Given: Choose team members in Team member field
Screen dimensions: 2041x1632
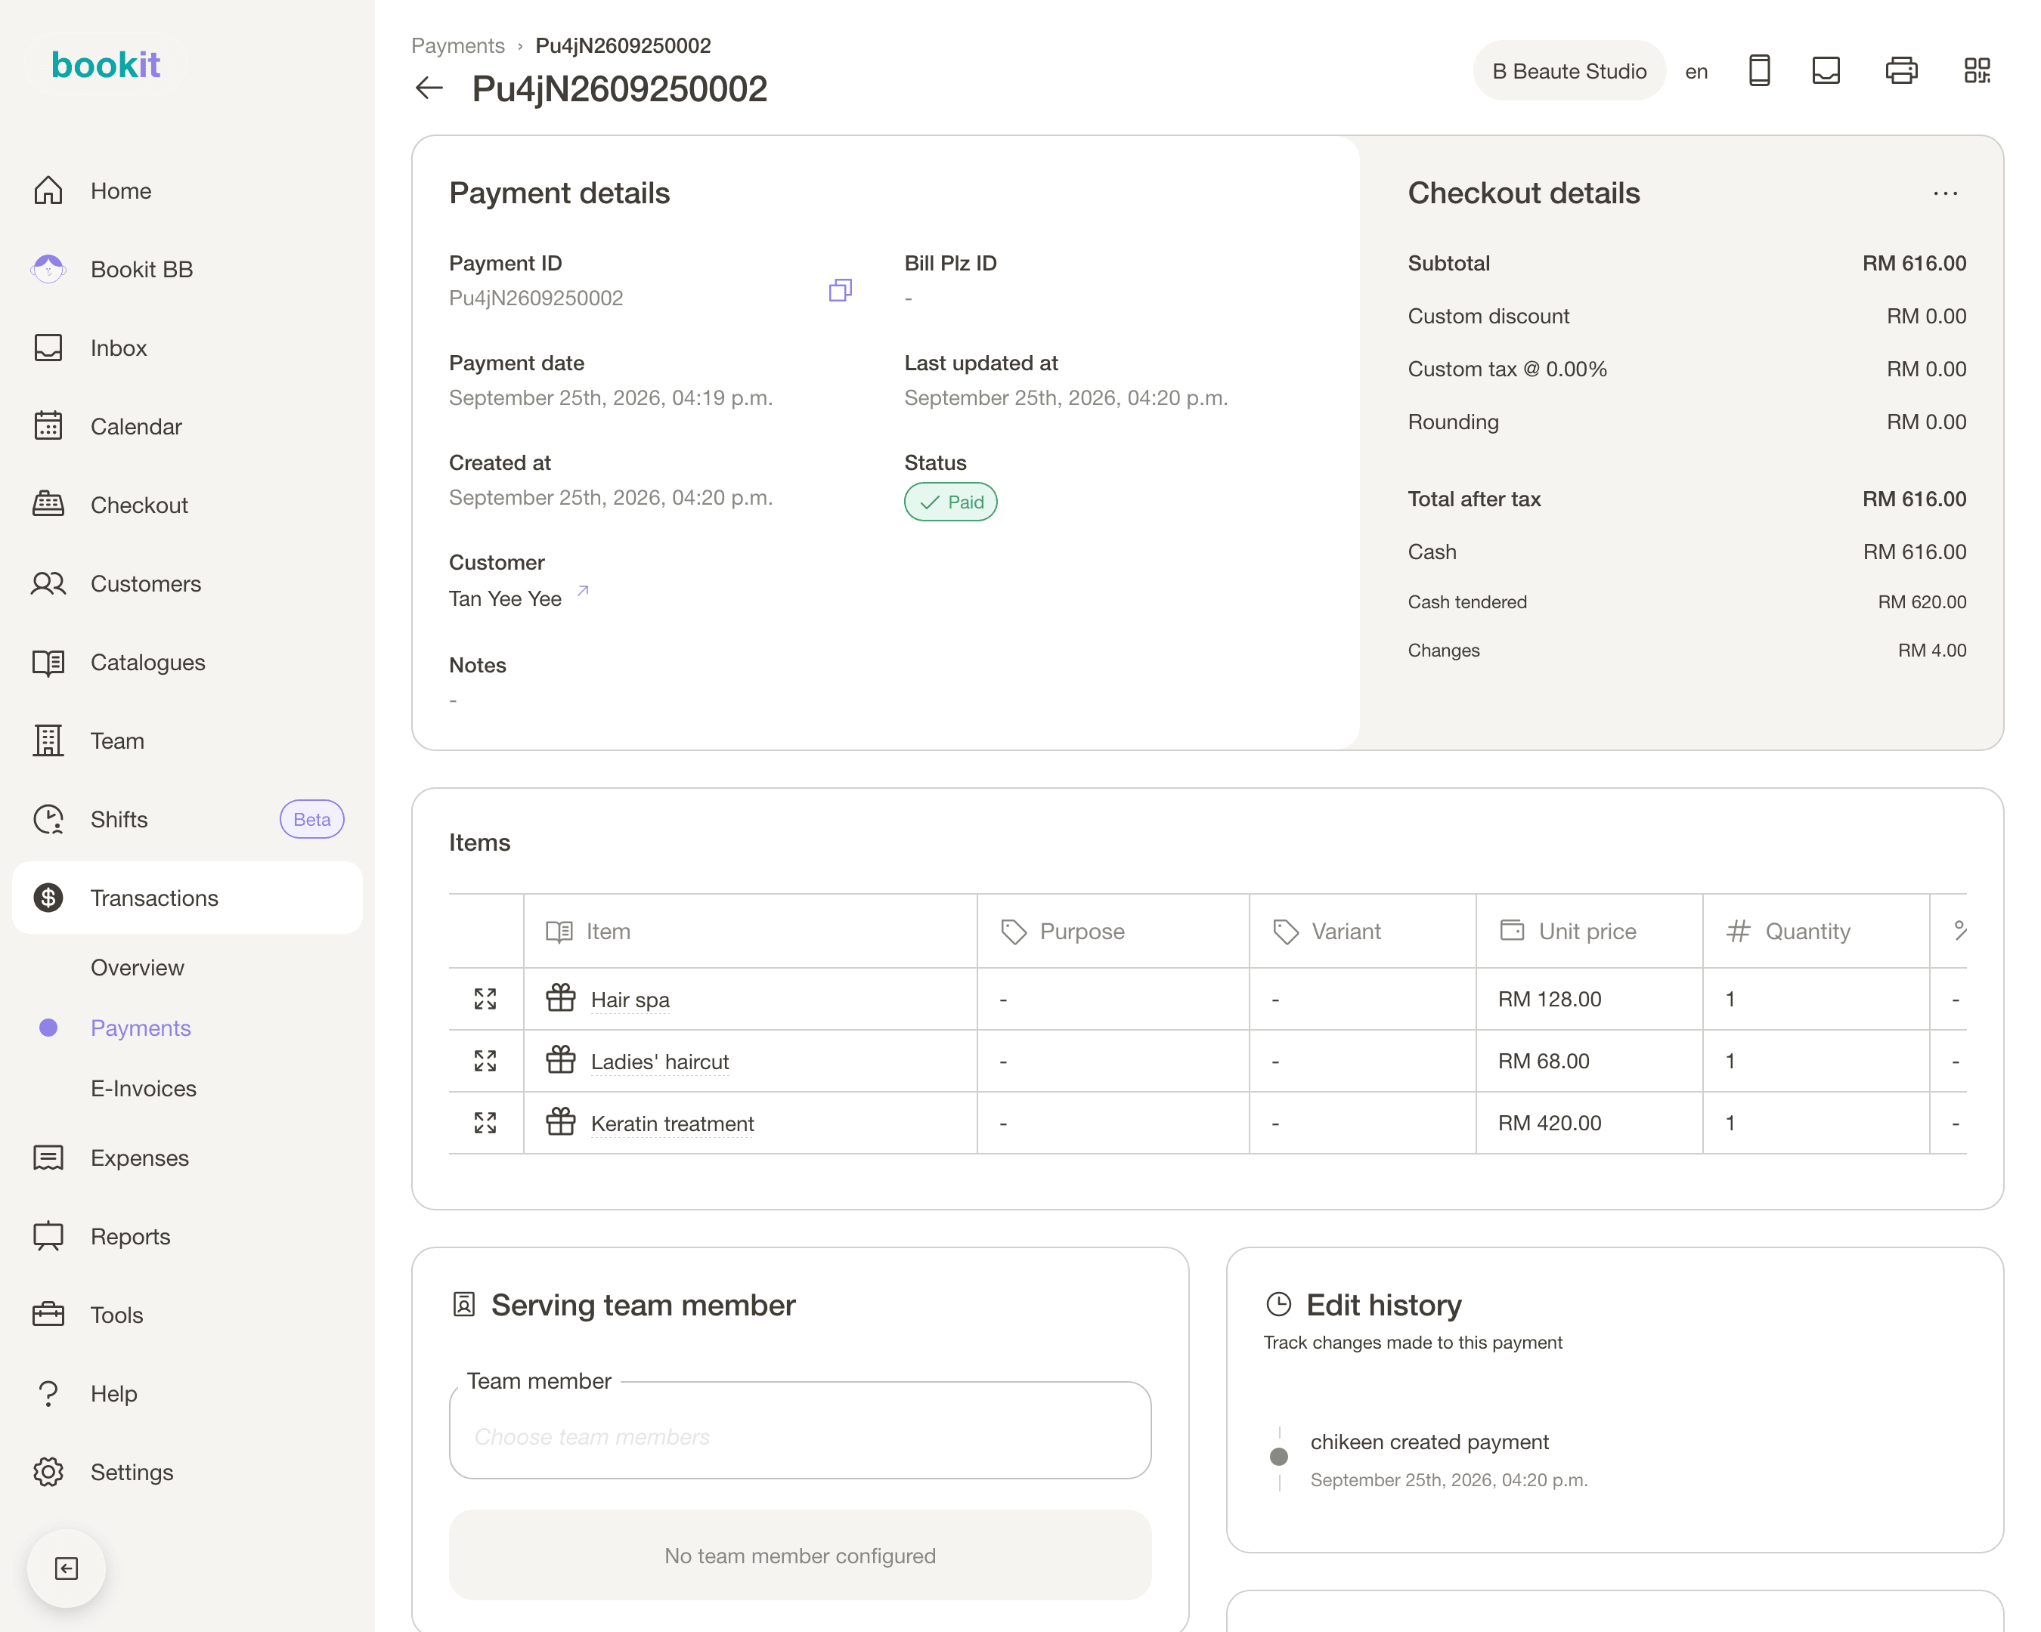Looking at the screenshot, I should [800, 1430].
